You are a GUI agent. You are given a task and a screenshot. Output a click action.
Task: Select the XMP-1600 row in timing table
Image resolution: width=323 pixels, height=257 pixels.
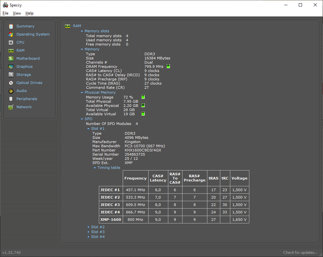click(x=111, y=220)
